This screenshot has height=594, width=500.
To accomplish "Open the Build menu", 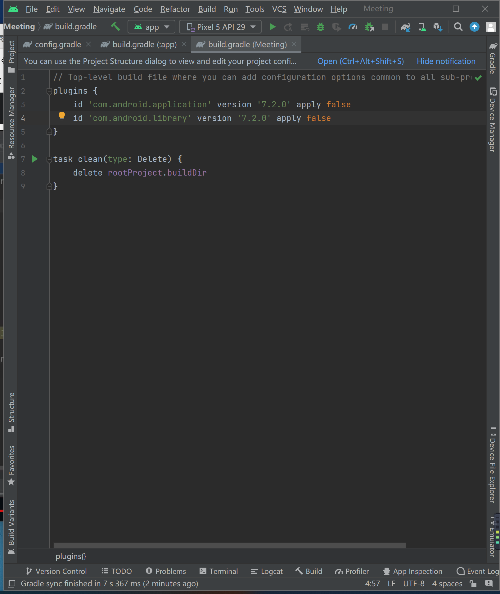I will (207, 9).
